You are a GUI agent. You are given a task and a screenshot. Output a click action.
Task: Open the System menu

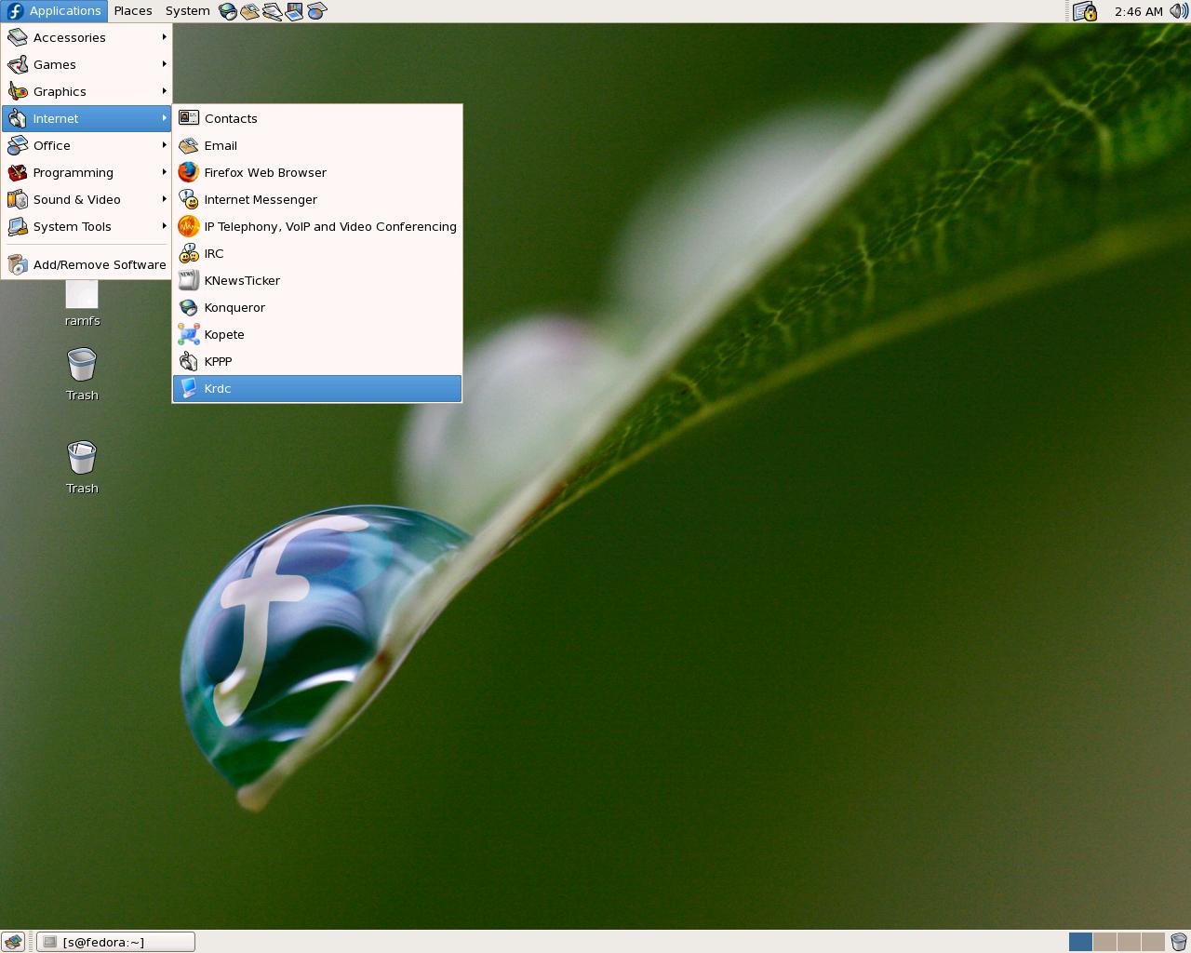(187, 11)
